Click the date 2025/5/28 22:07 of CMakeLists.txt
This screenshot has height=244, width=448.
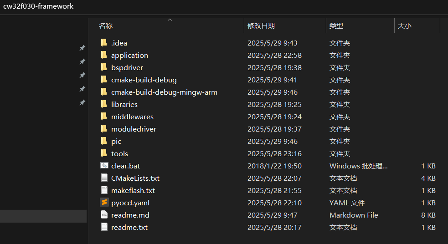point(274,178)
